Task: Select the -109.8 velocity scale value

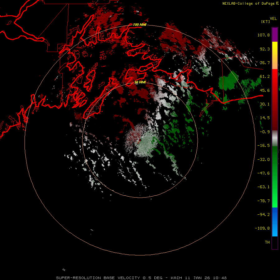Action: click(x=263, y=228)
